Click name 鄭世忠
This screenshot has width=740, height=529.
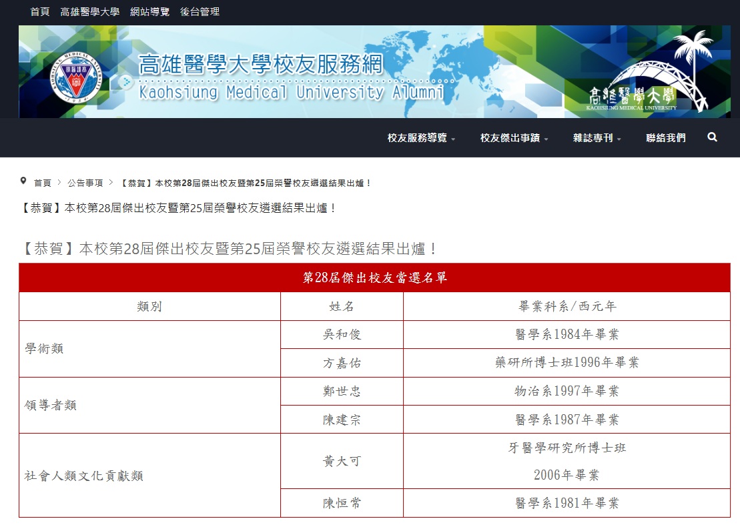pyautogui.click(x=342, y=391)
